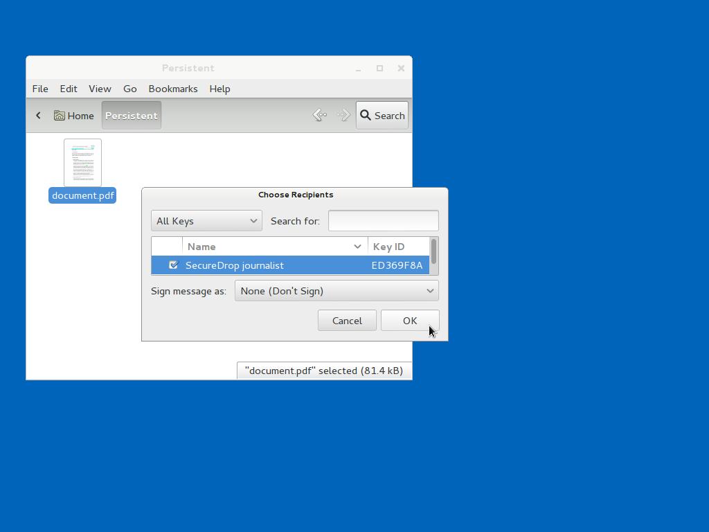Toggle the SecureDrop journalist checkbox
Screen dimensions: 709x532
pyautogui.click(x=173, y=265)
